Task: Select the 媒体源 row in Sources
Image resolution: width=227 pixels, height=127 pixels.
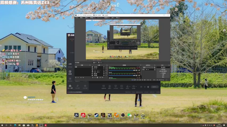Action: (x=99, y=74)
